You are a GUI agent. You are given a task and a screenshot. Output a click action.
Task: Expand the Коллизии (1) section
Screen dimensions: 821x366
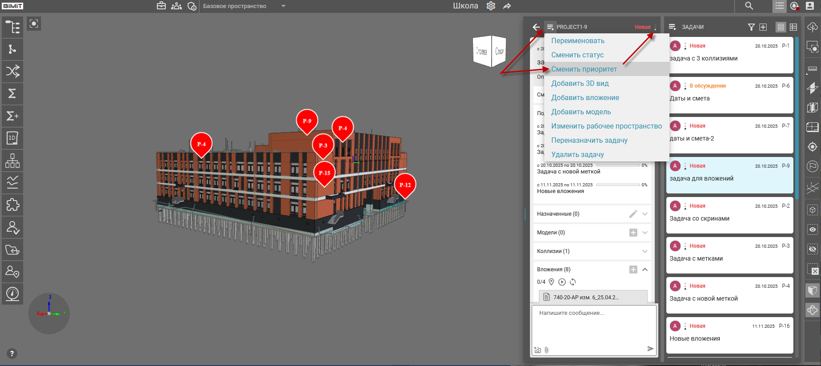coord(645,251)
